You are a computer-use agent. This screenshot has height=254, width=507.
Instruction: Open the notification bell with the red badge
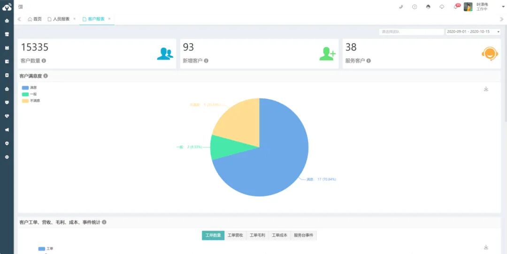coord(456,7)
